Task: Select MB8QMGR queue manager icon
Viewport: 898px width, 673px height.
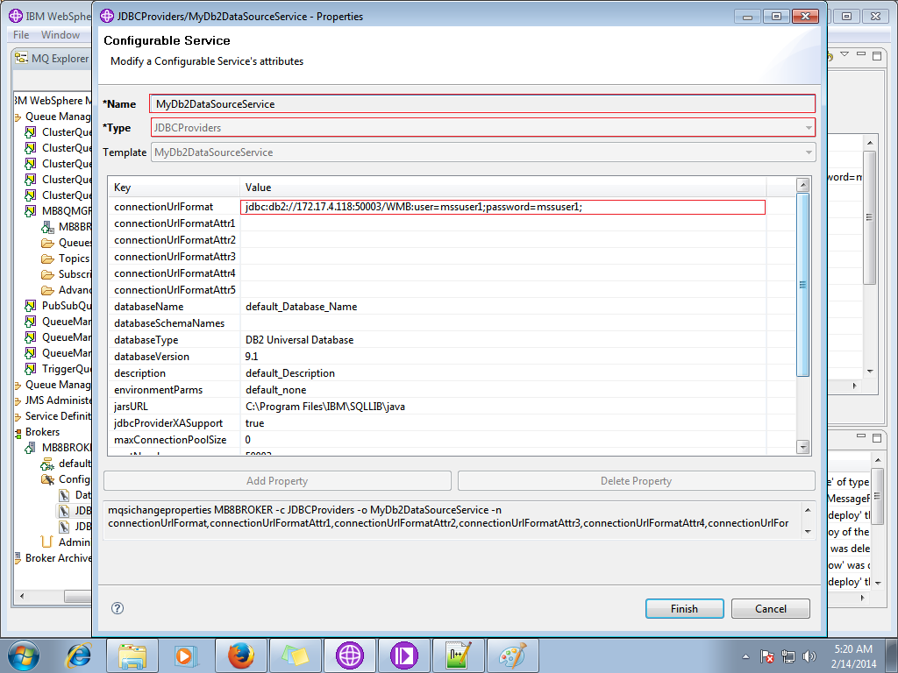Action: [x=31, y=210]
